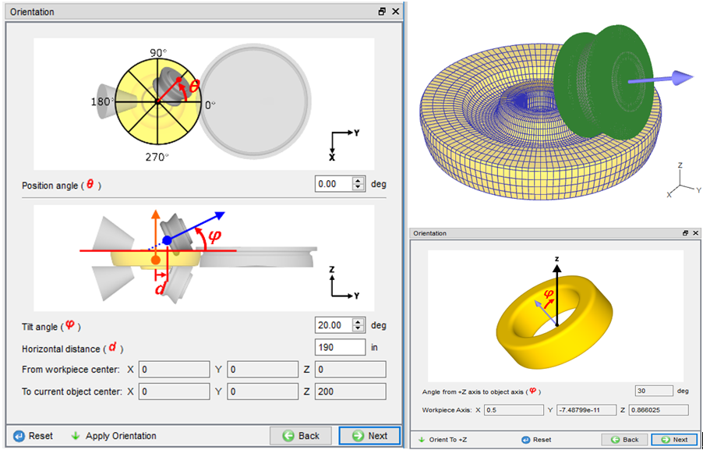The width and height of the screenshot is (703, 450).
Task: Decrease the Tilt angle with down arrow
Action: pos(359,328)
